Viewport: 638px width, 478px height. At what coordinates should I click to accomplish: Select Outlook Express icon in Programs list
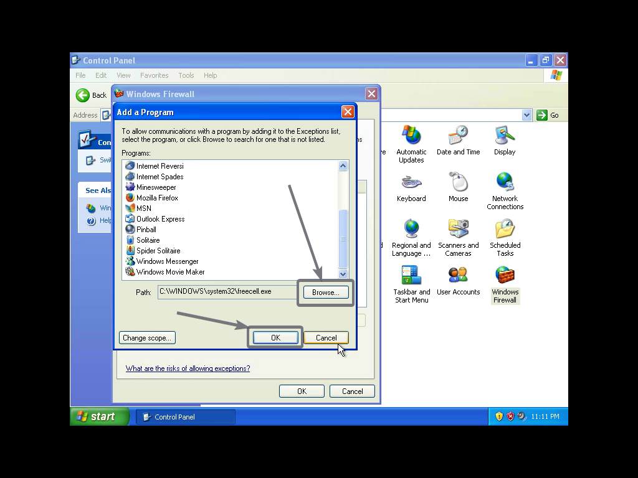130,218
